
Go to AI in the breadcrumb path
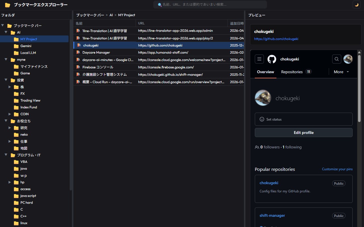click(x=111, y=15)
